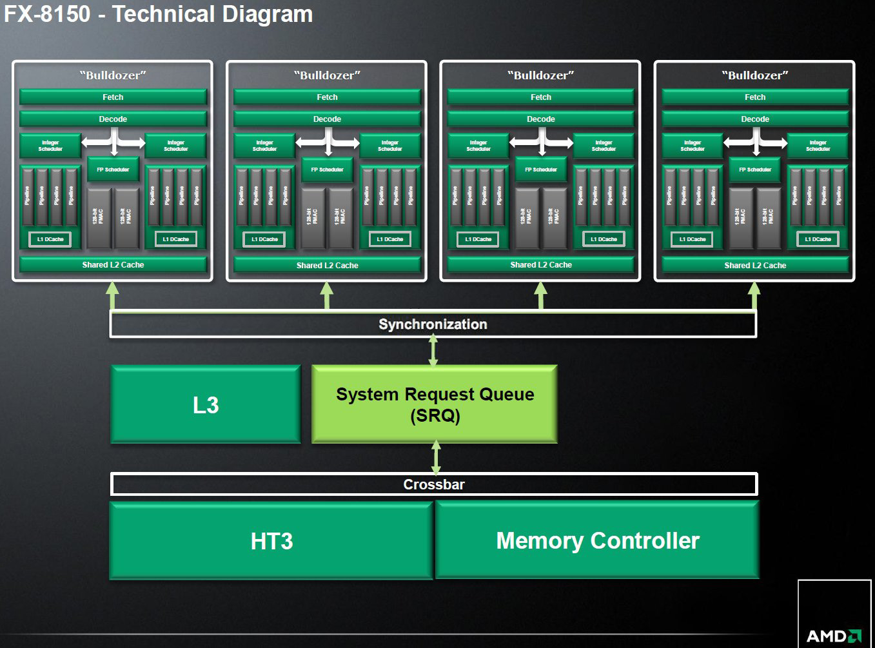
Task: Click right L1 DCache in third Bulldozer module
Action: 604,239
